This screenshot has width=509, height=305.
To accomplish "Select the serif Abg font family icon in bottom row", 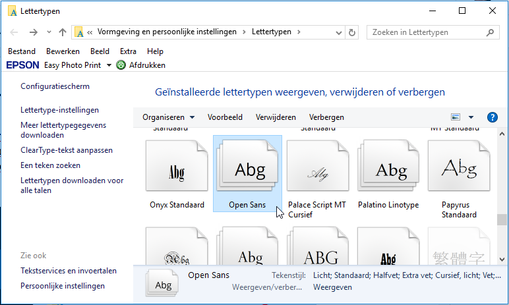I will point(247,246).
